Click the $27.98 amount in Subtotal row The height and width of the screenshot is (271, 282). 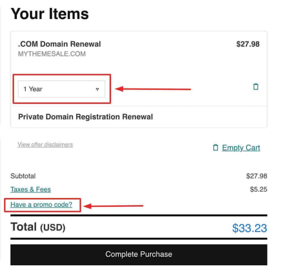click(257, 176)
